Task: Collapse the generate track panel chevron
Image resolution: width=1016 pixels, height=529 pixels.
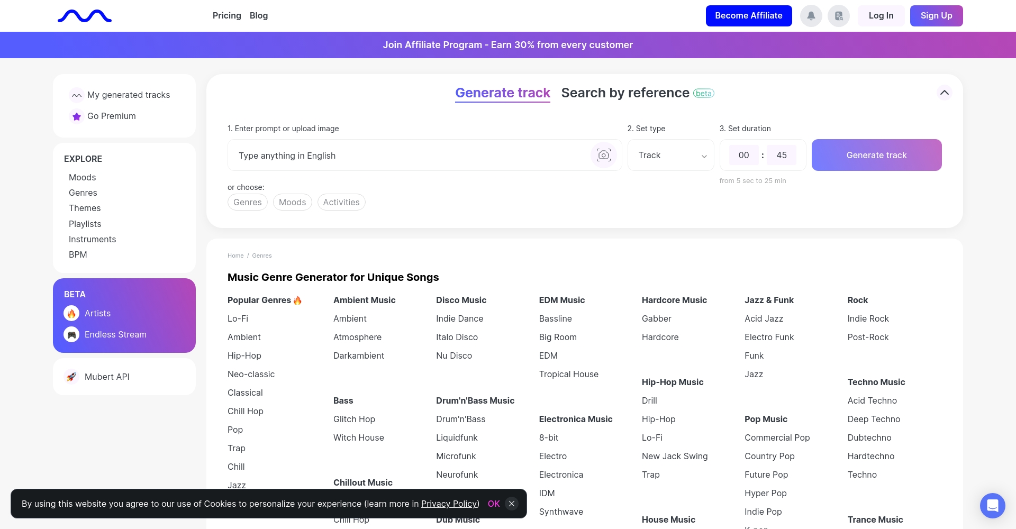Action: (x=945, y=93)
